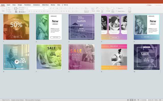
Task: Open the Shapes gallery icon
Action: coord(98,9)
